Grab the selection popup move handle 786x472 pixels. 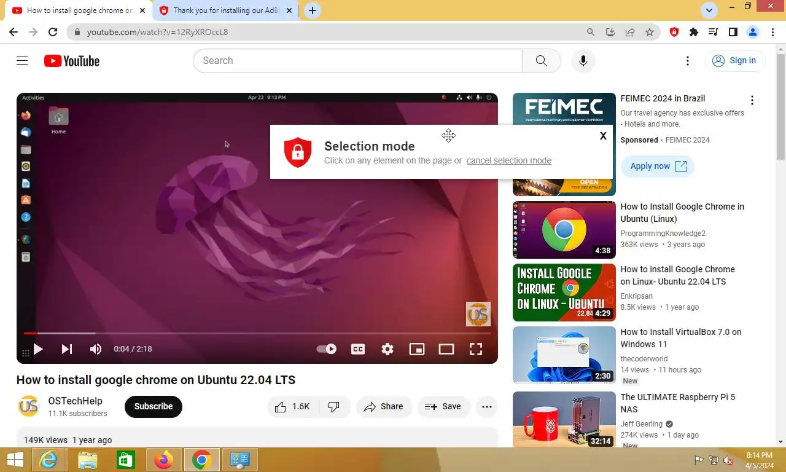[448, 135]
